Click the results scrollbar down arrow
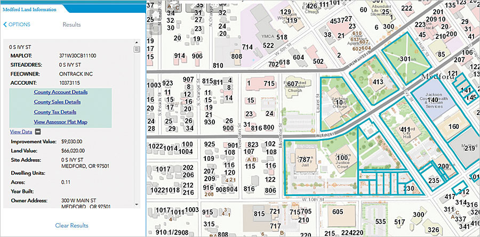This screenshot has width=480, height=237. (x=137, y=205)
